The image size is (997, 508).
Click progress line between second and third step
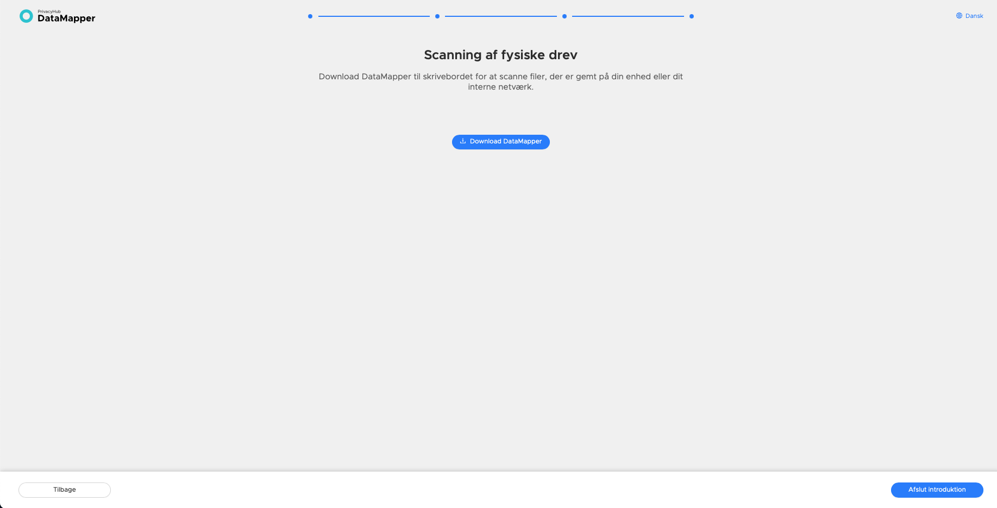pos(501,16)
